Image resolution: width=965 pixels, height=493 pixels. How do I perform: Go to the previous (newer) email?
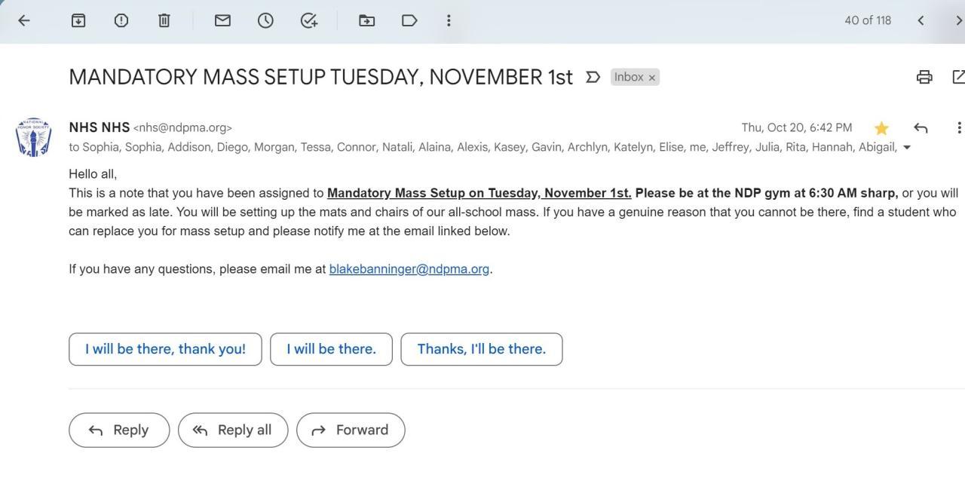(x=921, y=20)
